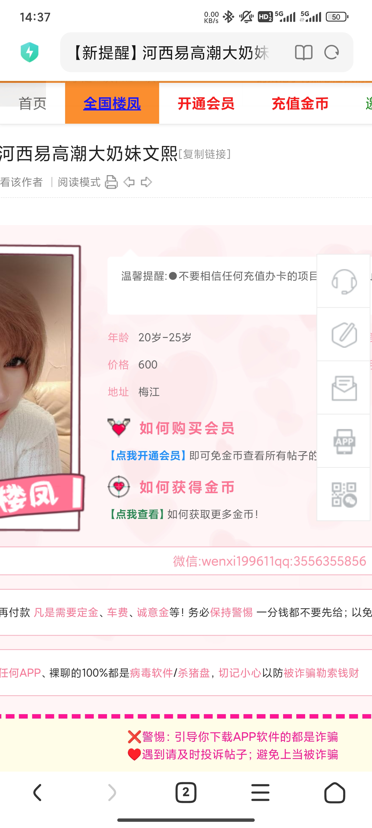The width and height of the screenshot is (372, 828).
Task: Go to next post with right arrow icon
Action: [146, 182]
